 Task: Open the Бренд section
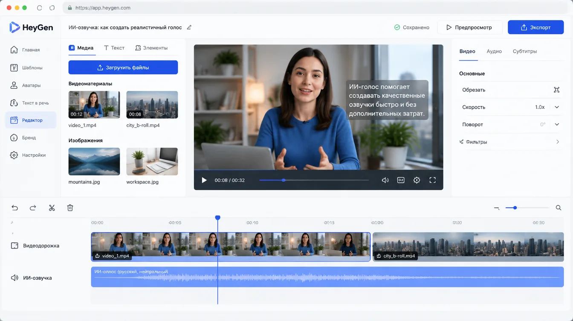[x=31, y=138]
